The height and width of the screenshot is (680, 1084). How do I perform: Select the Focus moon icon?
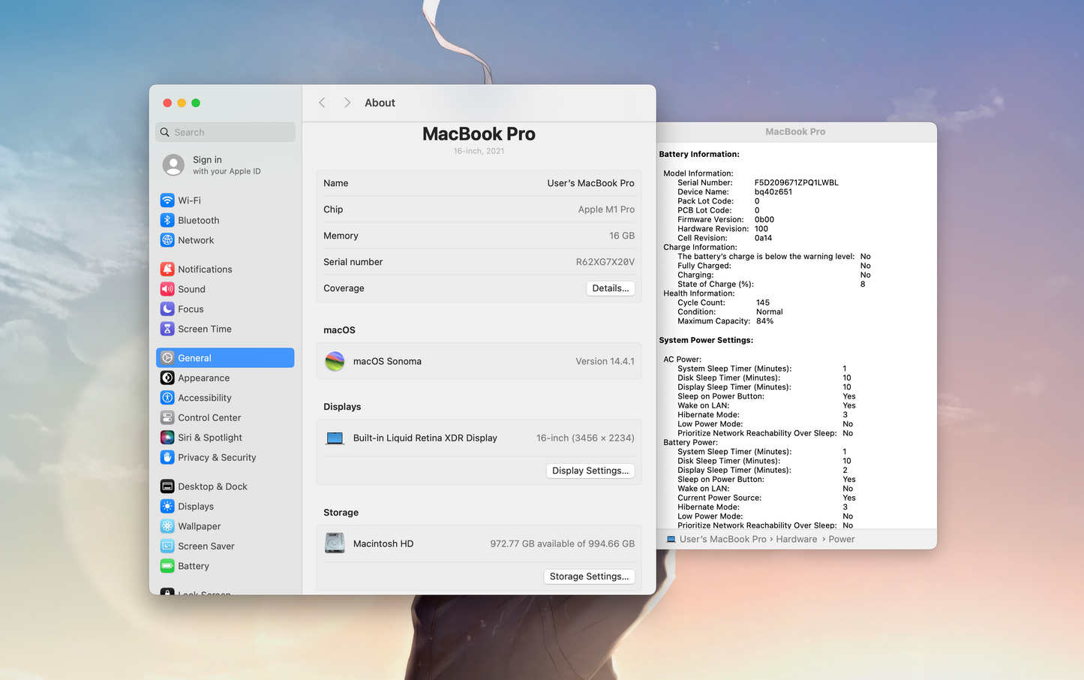[x=167, y=309]
